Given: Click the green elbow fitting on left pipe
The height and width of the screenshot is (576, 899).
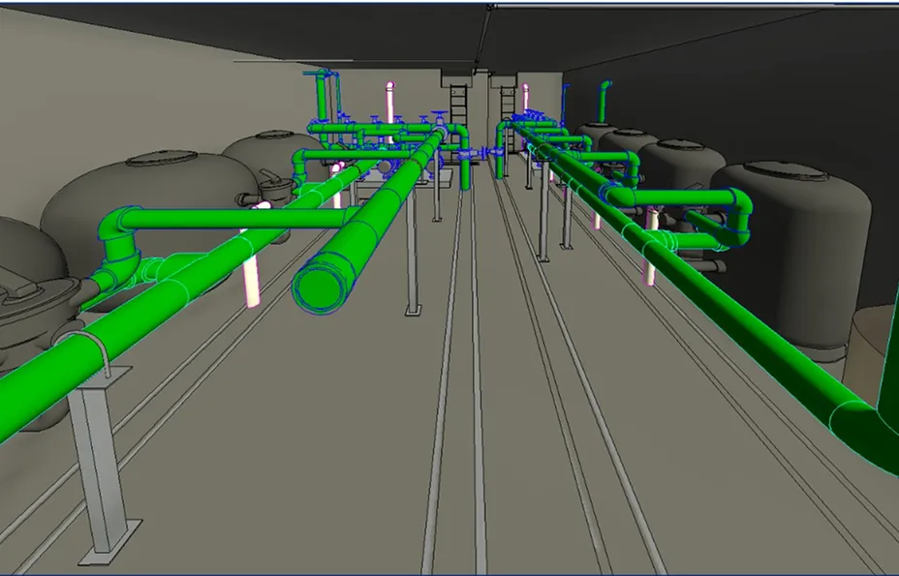Looking at the screenshot, I should [117, 230].
